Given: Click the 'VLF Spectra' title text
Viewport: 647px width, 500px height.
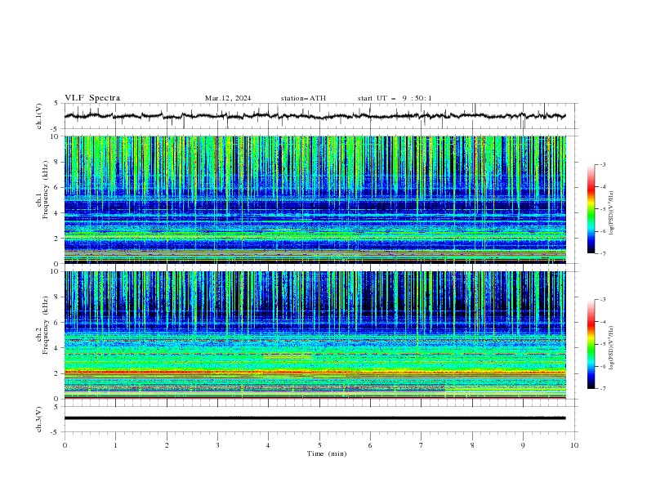Looking at the screenshot, I should click(92, 98).
